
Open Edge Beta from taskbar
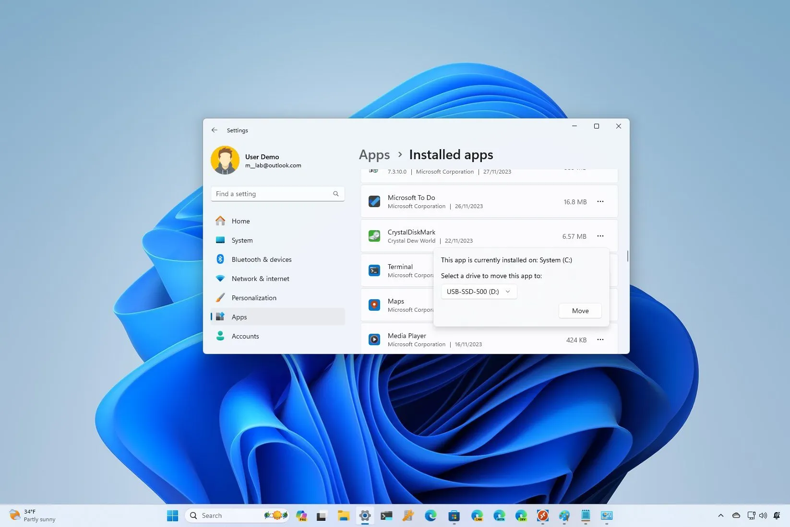click(499, 515)
